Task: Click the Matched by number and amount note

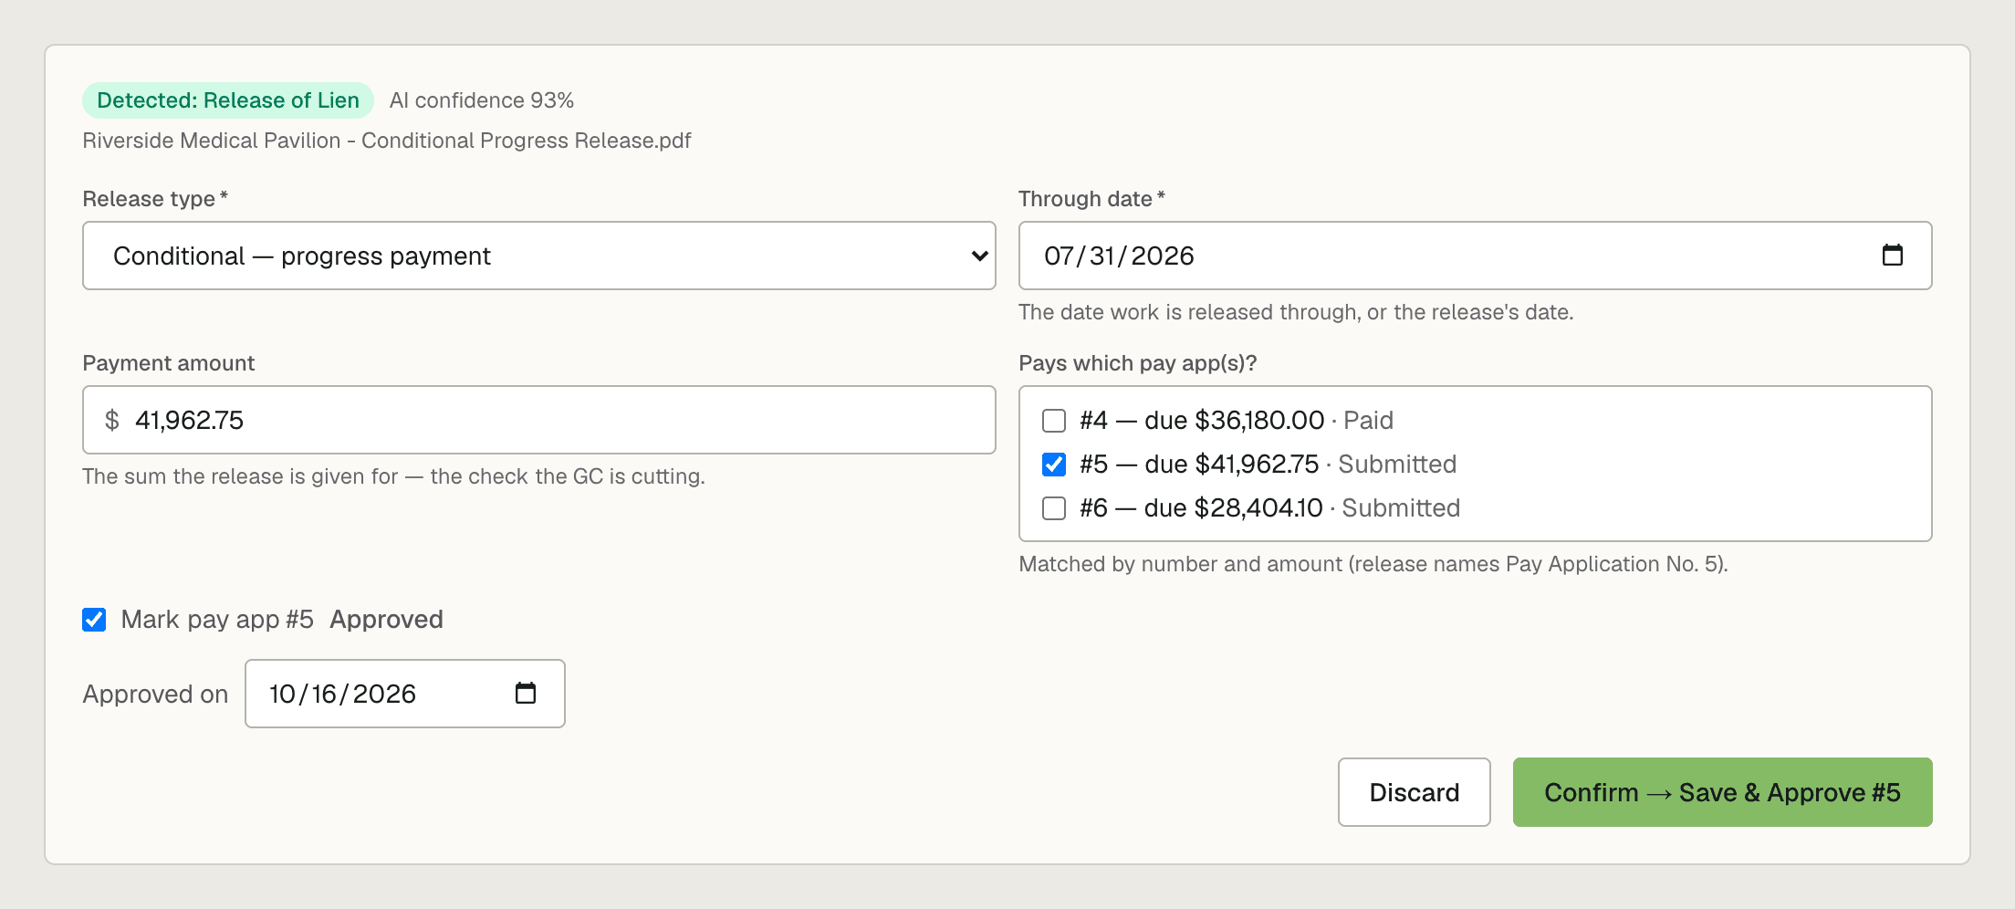Action: (1373, 564)
